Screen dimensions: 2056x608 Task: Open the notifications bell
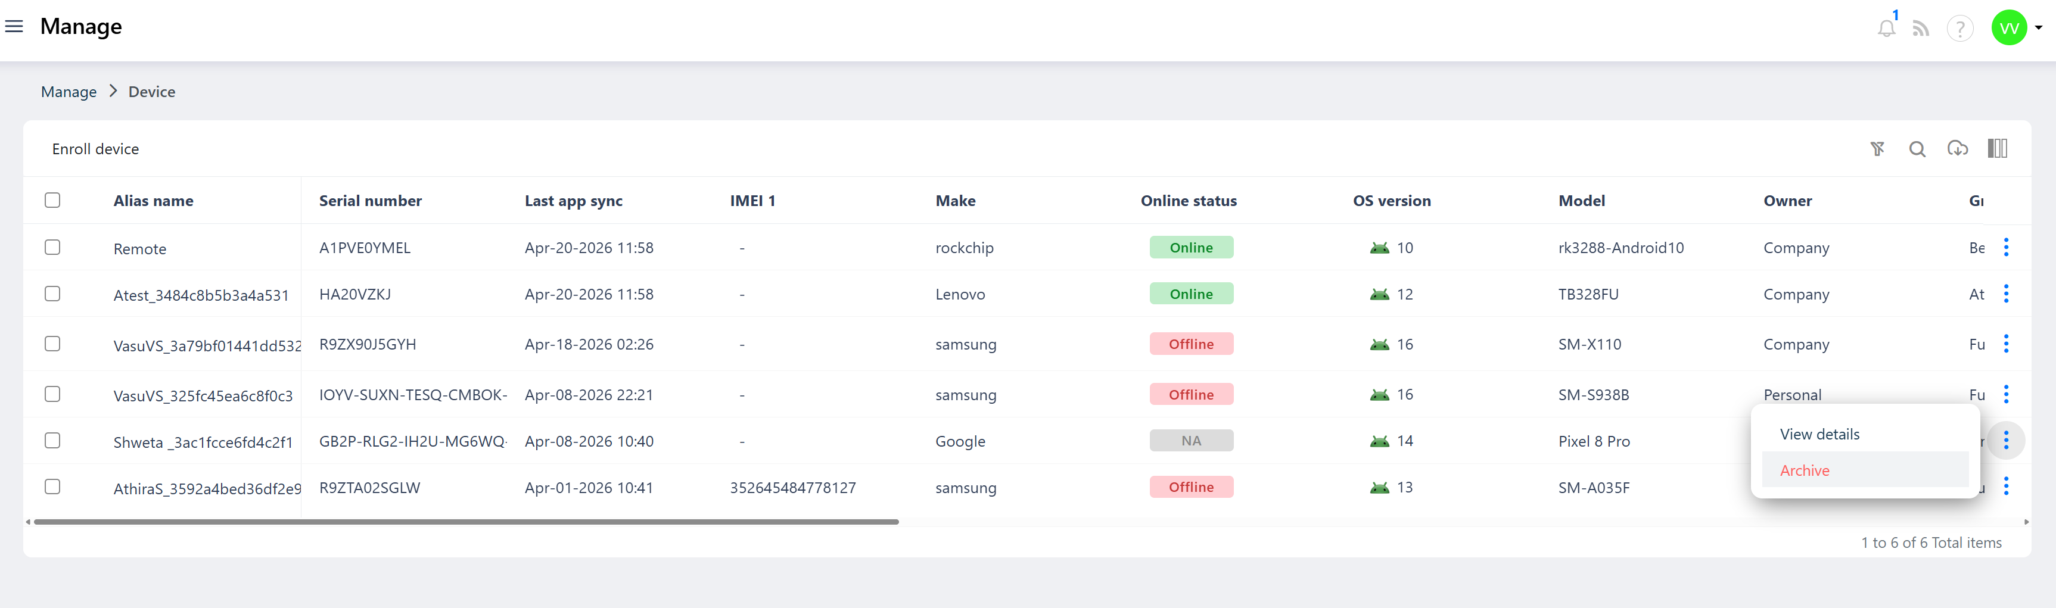(1886, 28)
